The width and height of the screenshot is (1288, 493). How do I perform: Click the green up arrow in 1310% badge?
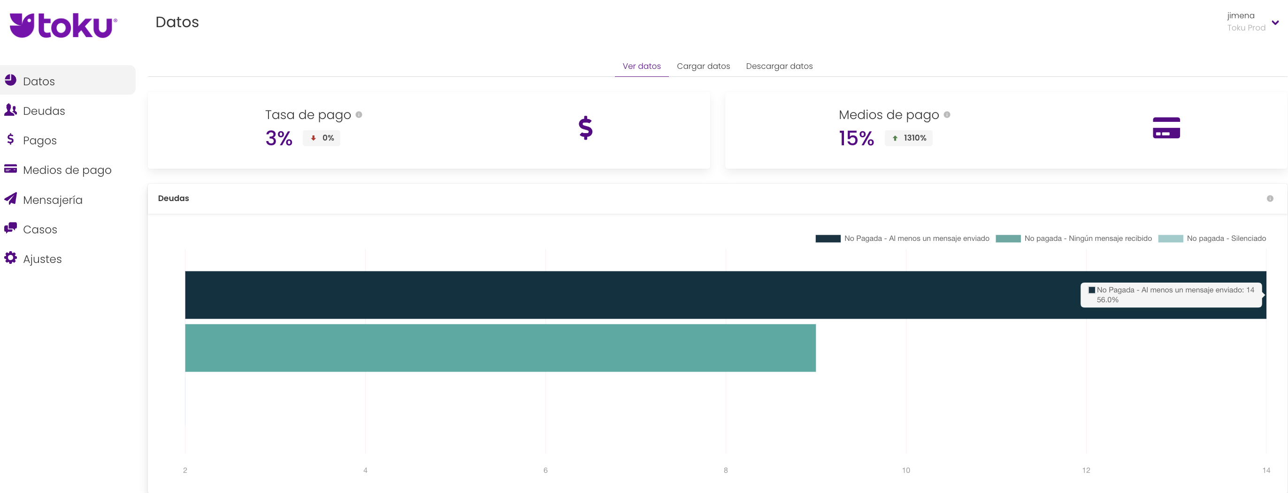click(895, 138)
